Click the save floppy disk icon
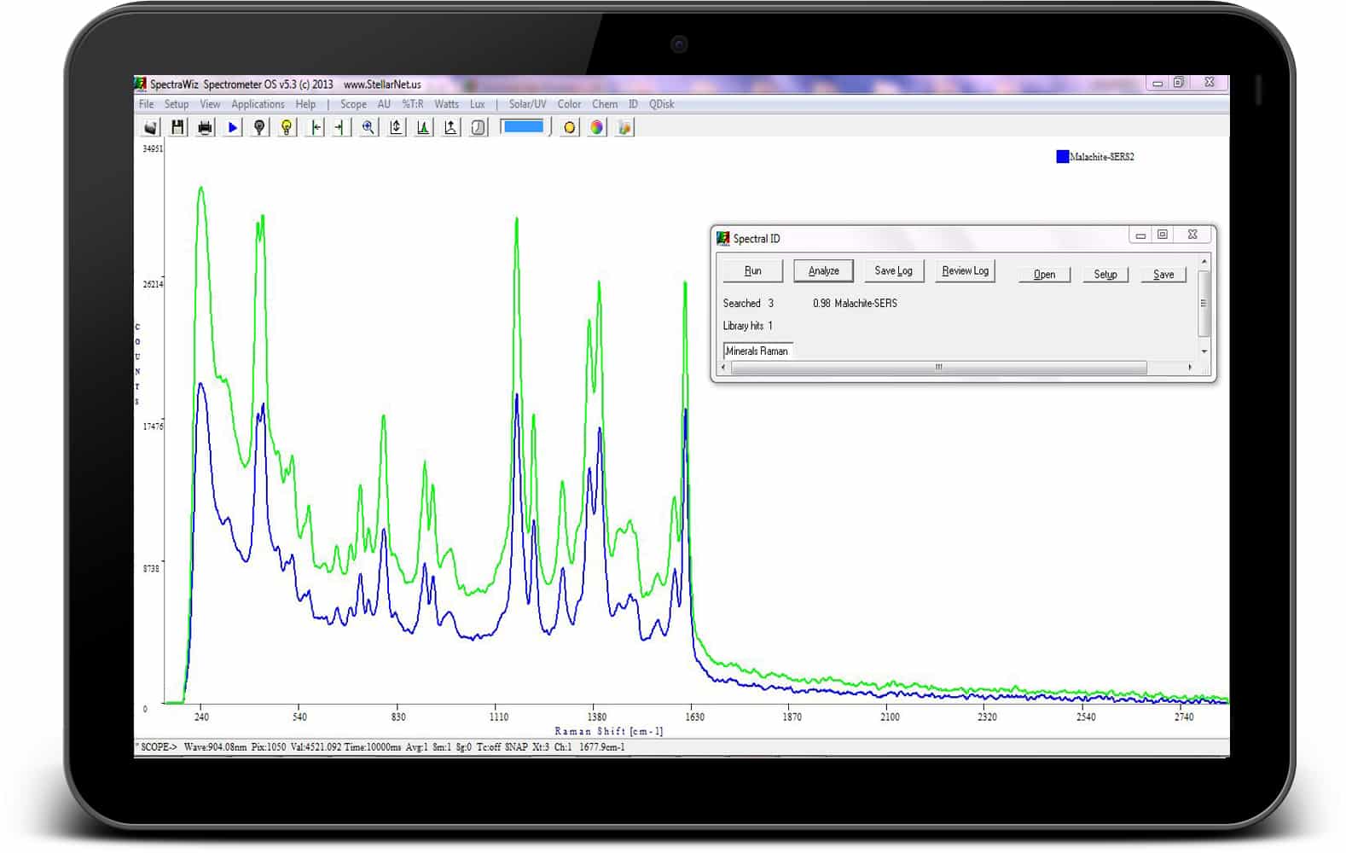This screenshot has height=853, width=1346. (x=177, y=127)
